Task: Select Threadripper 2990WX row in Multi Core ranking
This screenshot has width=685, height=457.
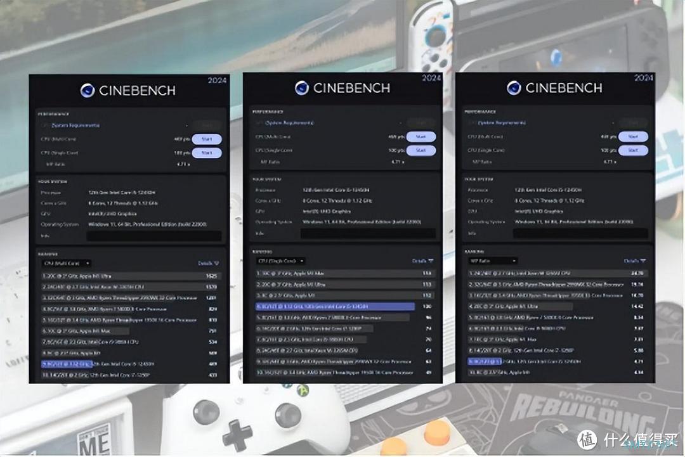Action: coord(130,298)
